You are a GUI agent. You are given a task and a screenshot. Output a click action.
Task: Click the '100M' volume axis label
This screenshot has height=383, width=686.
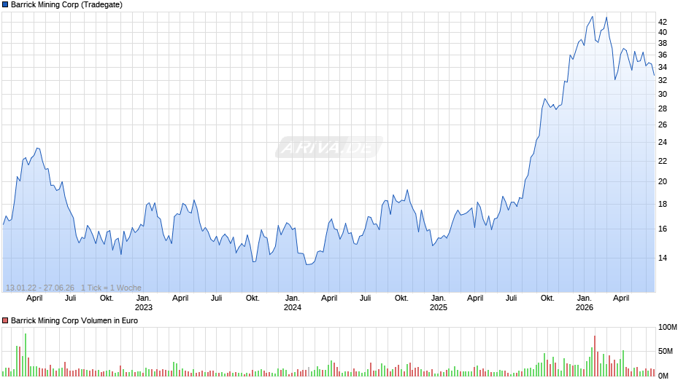[x=668, y=328]
